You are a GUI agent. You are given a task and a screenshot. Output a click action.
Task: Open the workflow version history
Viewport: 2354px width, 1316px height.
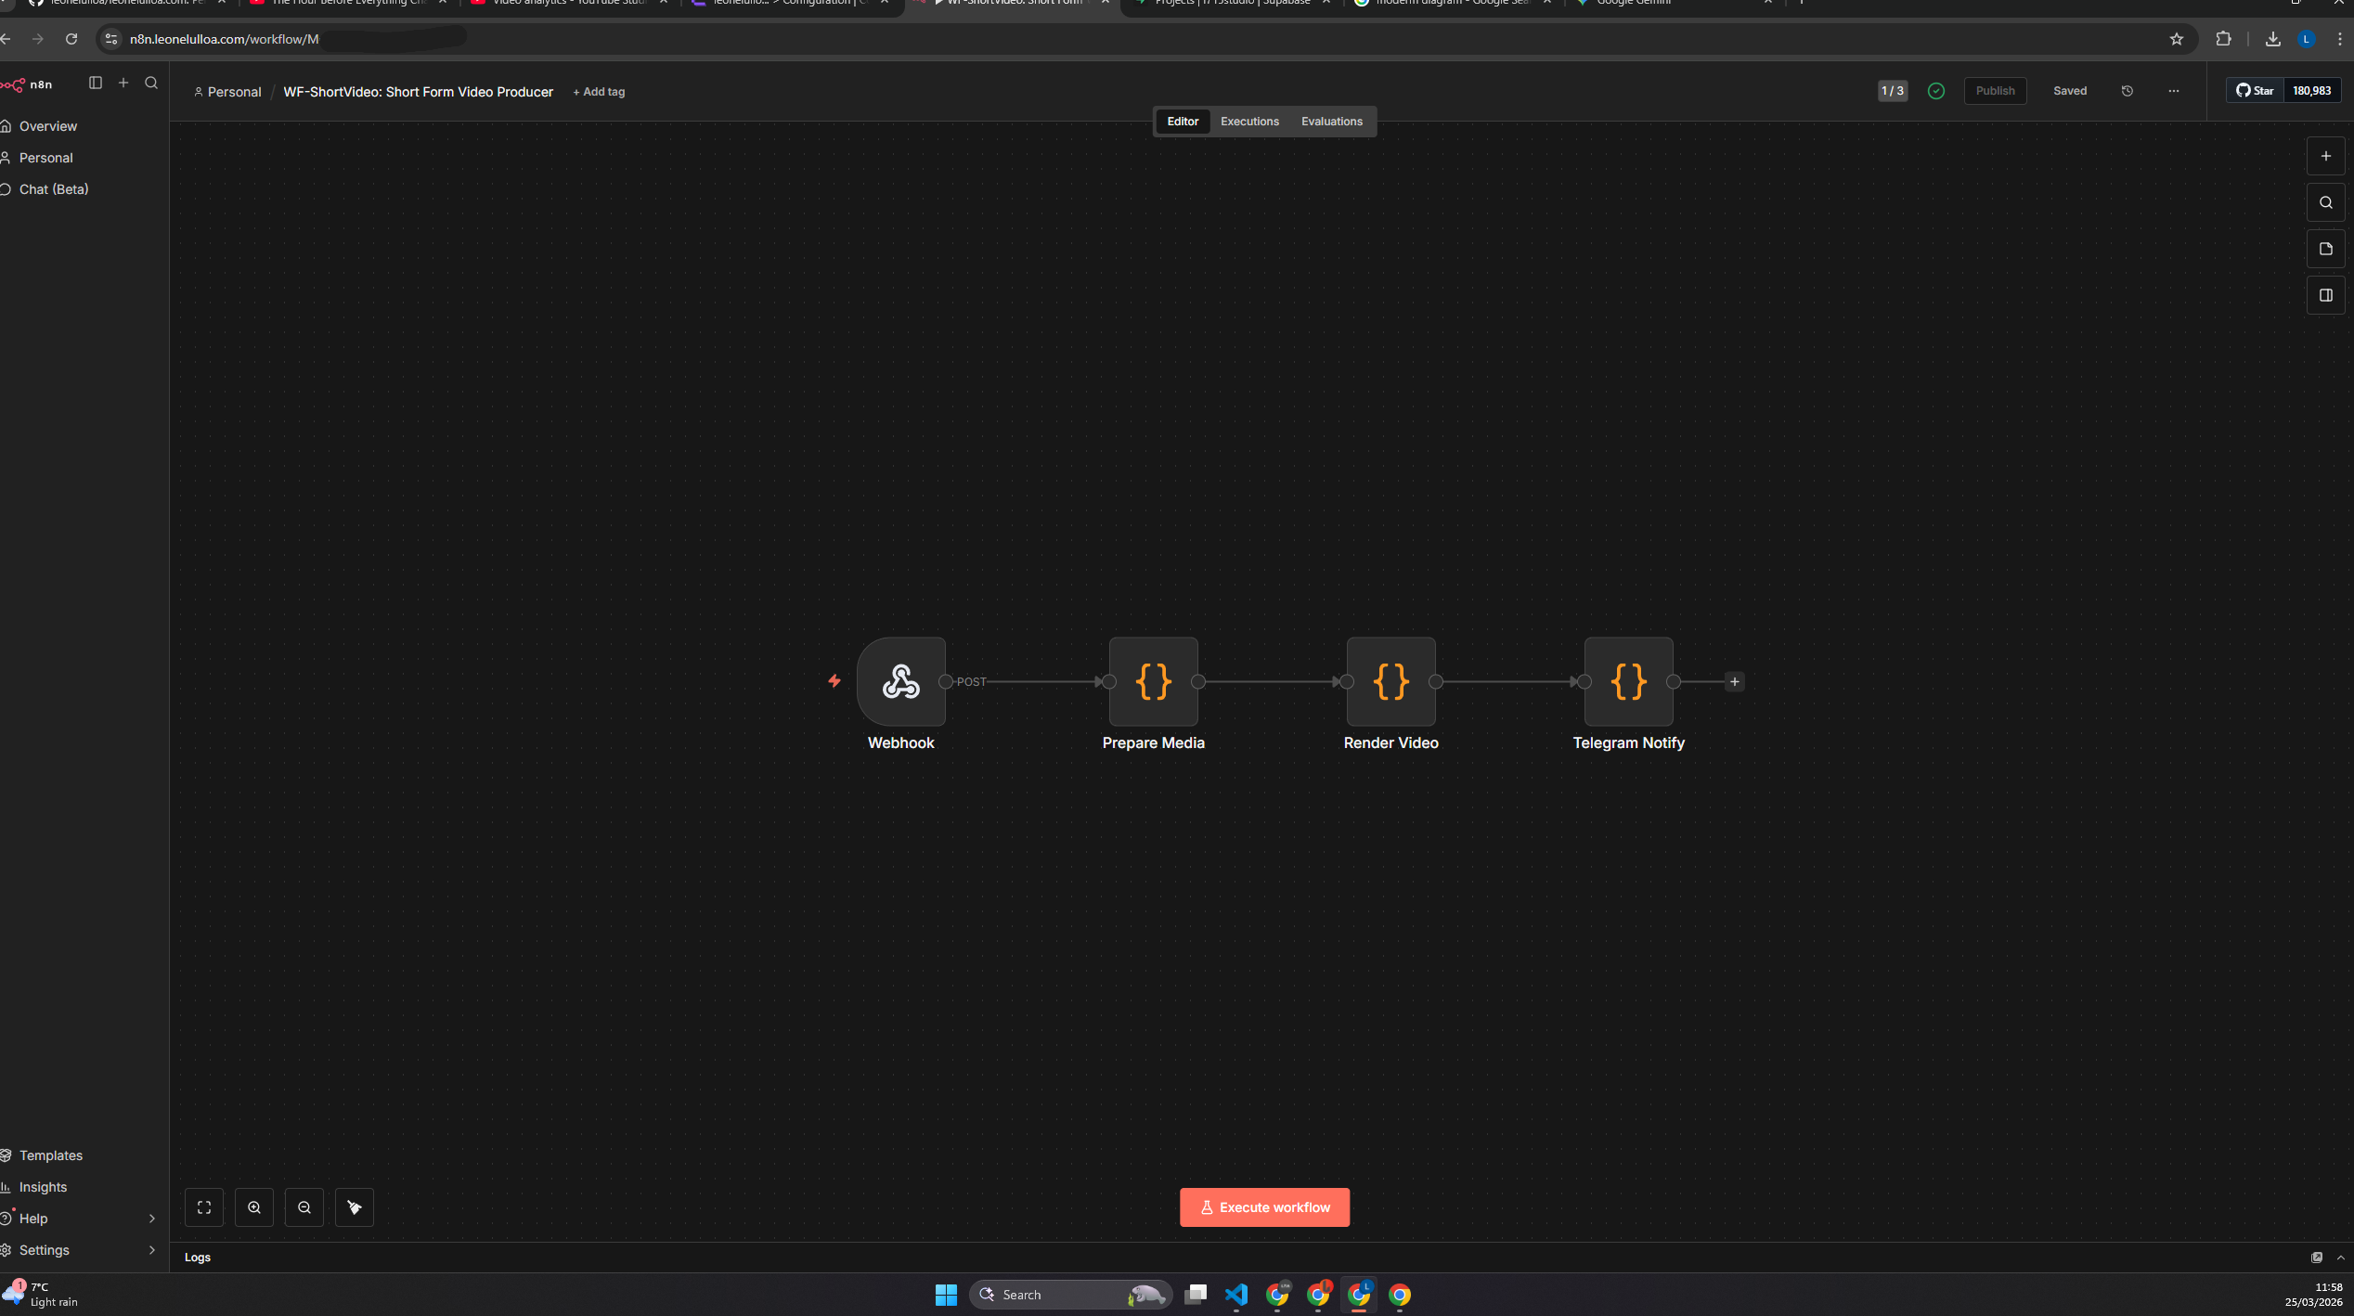pos(2128,90)
